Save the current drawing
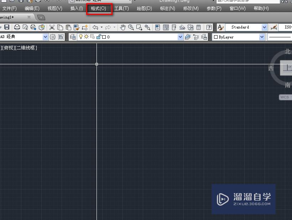The width and height of the screenshot is (292, 220). (6, 27)
